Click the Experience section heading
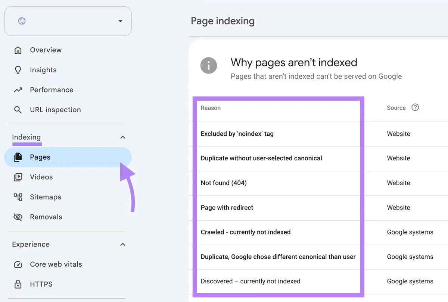 click(x=31, y=244)
